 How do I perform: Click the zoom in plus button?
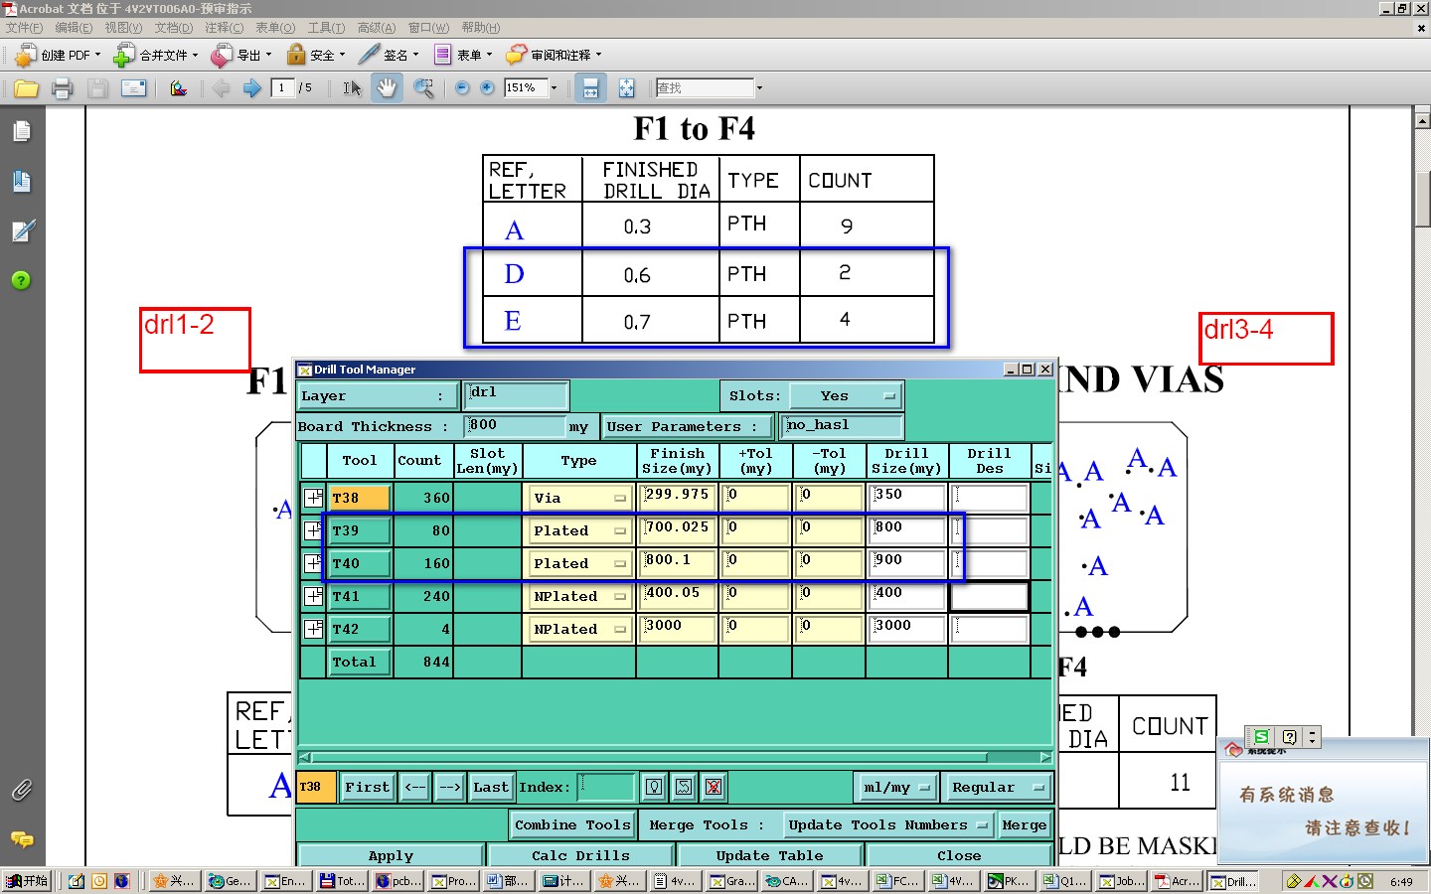tap(487, 88)
